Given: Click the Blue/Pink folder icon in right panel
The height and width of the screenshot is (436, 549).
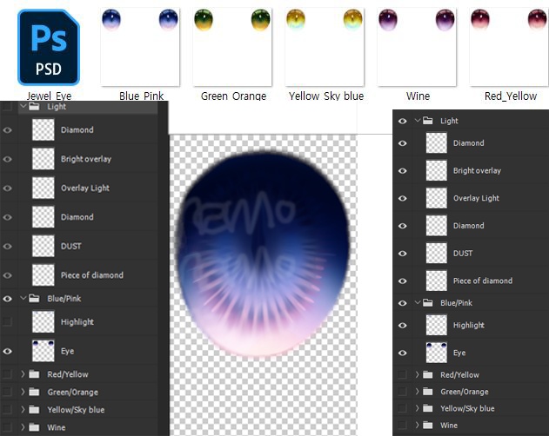Looking at the screenshot, I should point(428,302).
